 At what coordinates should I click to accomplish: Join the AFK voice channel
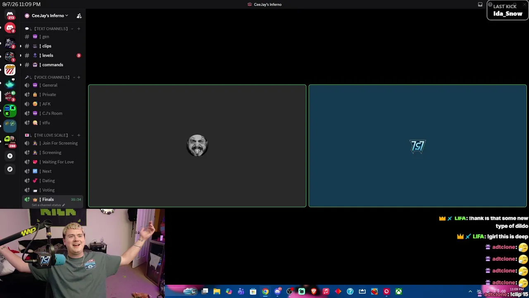[x=53, y=104]
